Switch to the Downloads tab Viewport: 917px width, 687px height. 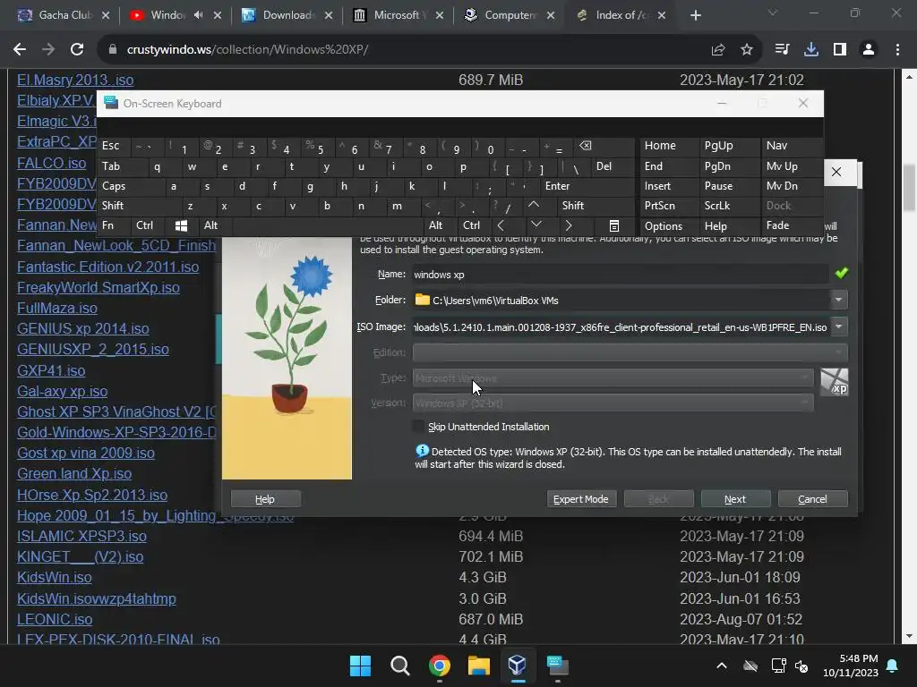coord(287,15)
